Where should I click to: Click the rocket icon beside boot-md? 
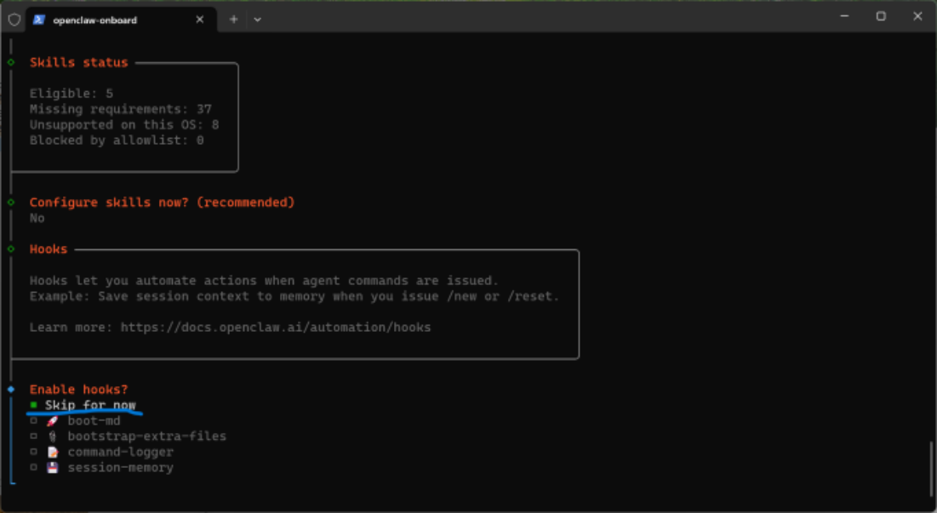tap(53, 421)
